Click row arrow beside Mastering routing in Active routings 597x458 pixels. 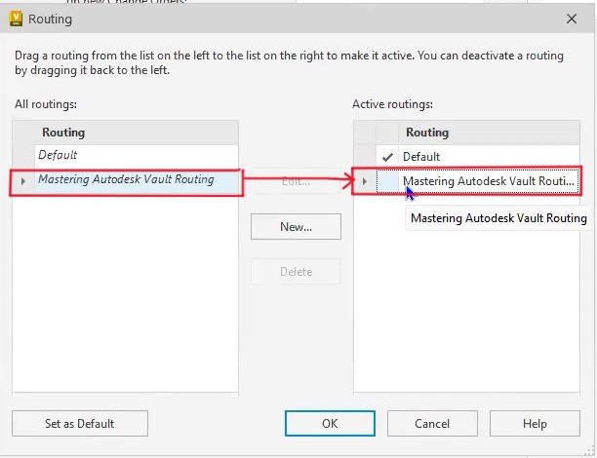tap(365, 181)
